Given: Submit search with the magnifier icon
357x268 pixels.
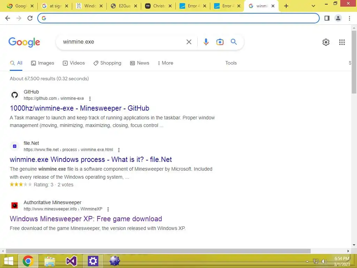Looking at the screenshot, I should [x=234, y=42].
